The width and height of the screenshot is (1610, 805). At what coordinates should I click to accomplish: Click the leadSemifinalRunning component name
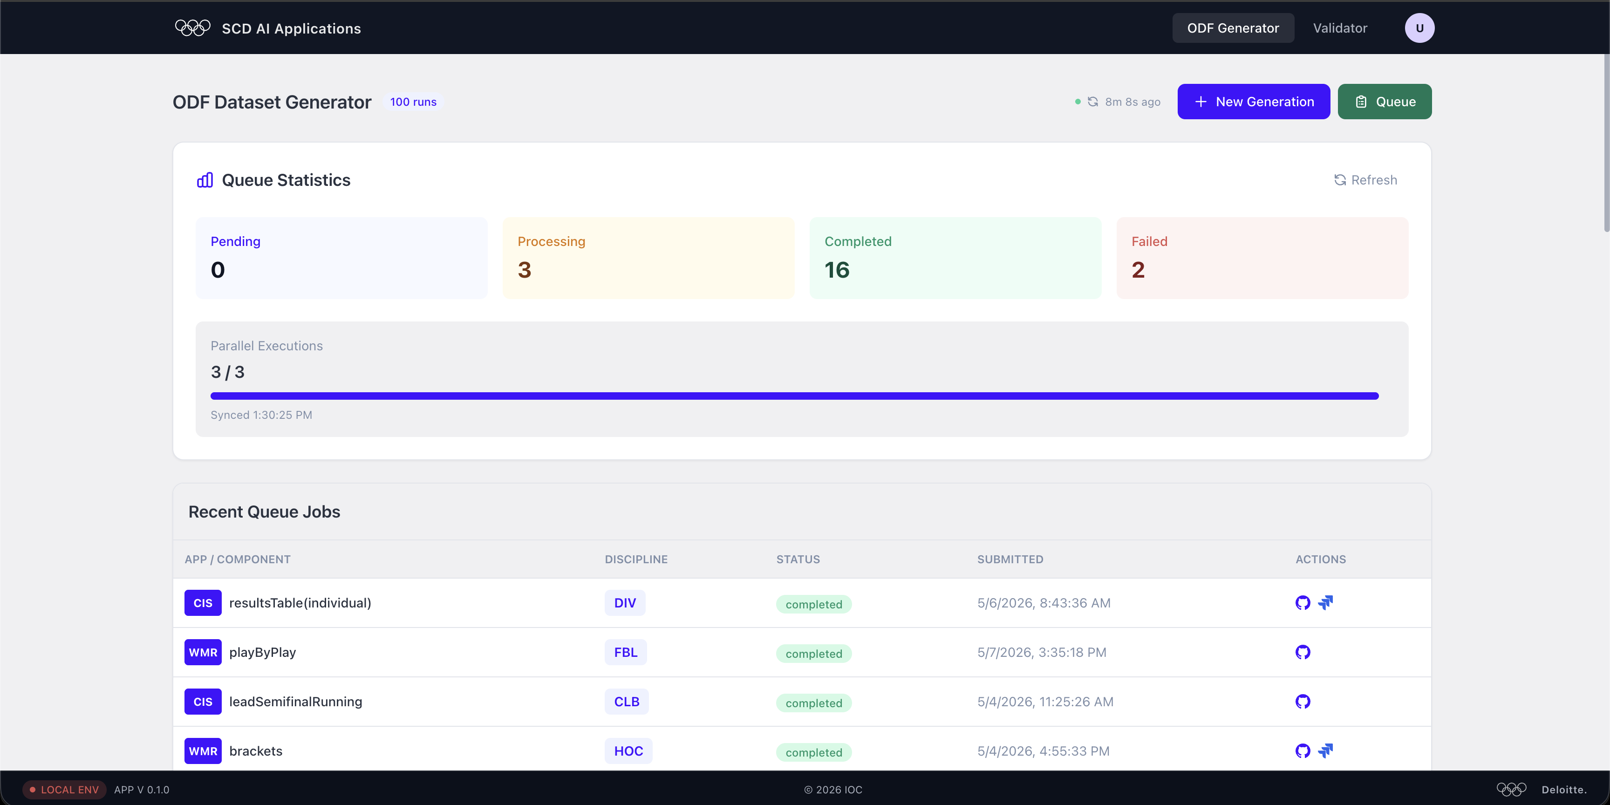(296, 702)
